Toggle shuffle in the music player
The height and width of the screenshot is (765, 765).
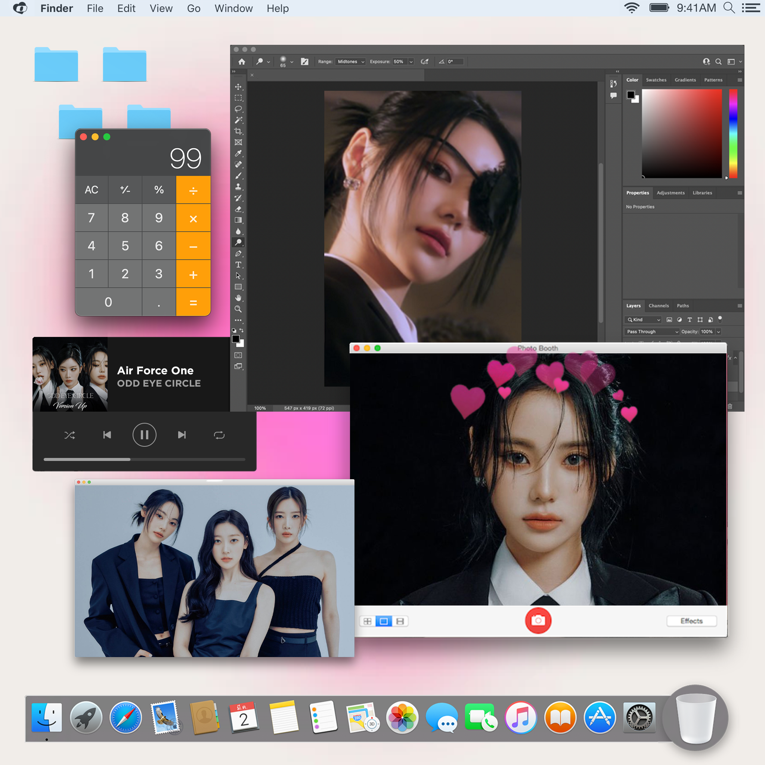(70, 435)
